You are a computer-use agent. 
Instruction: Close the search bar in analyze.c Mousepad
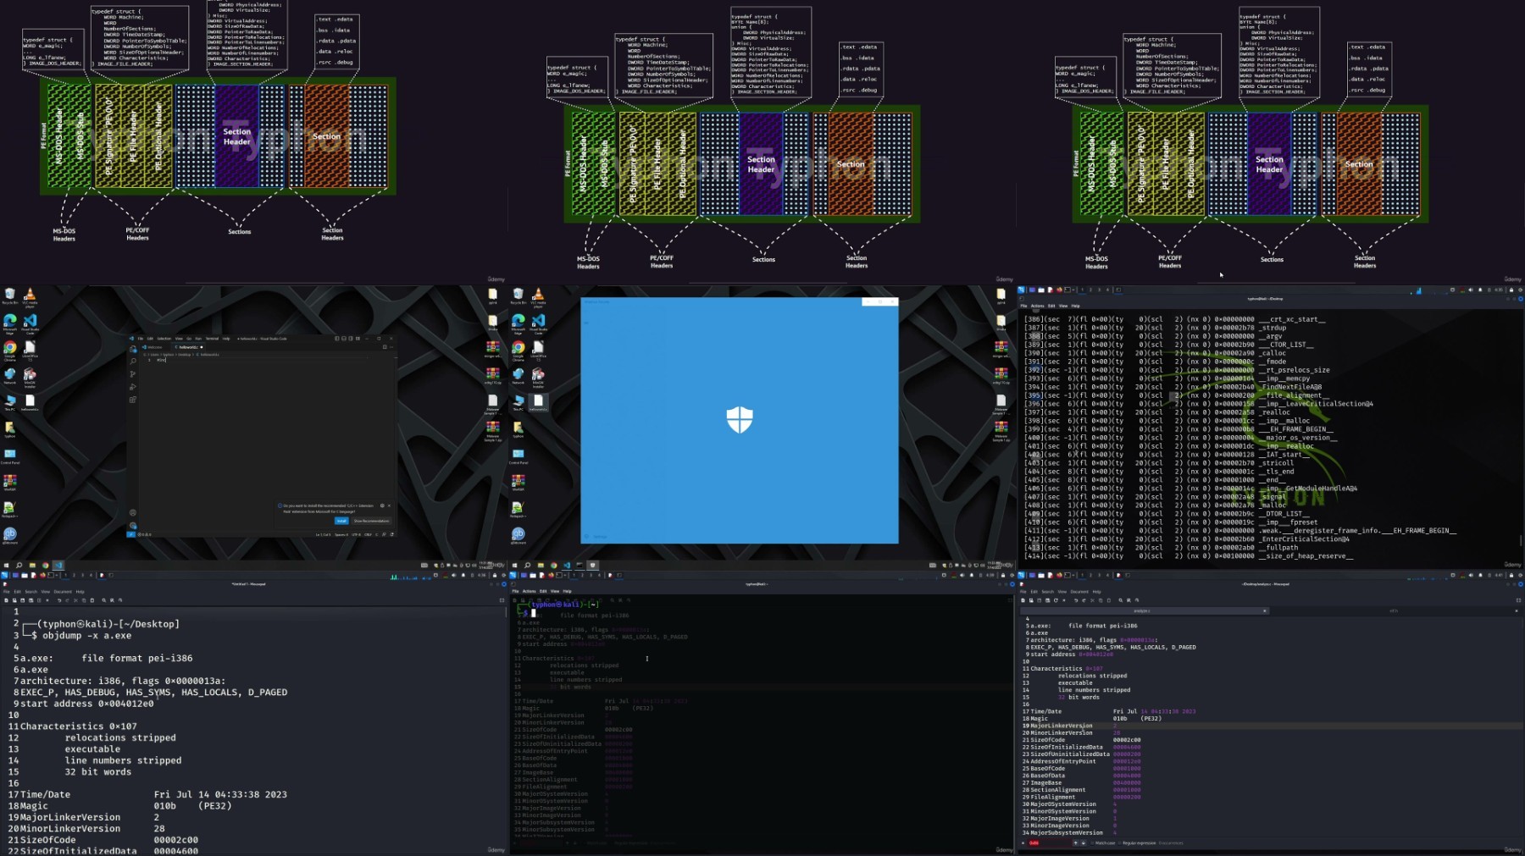coord(1023,843)
